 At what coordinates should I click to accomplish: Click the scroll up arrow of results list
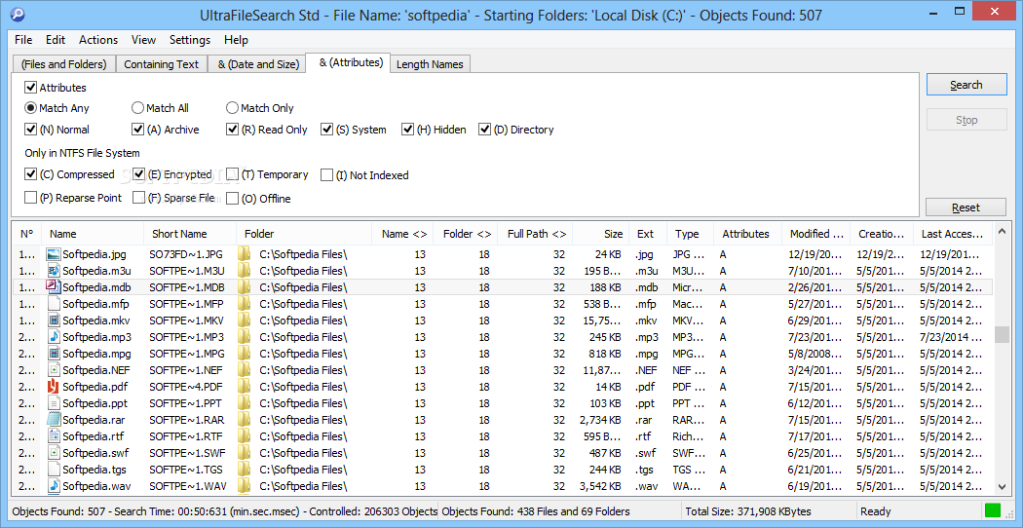[x=1003, y=231]
